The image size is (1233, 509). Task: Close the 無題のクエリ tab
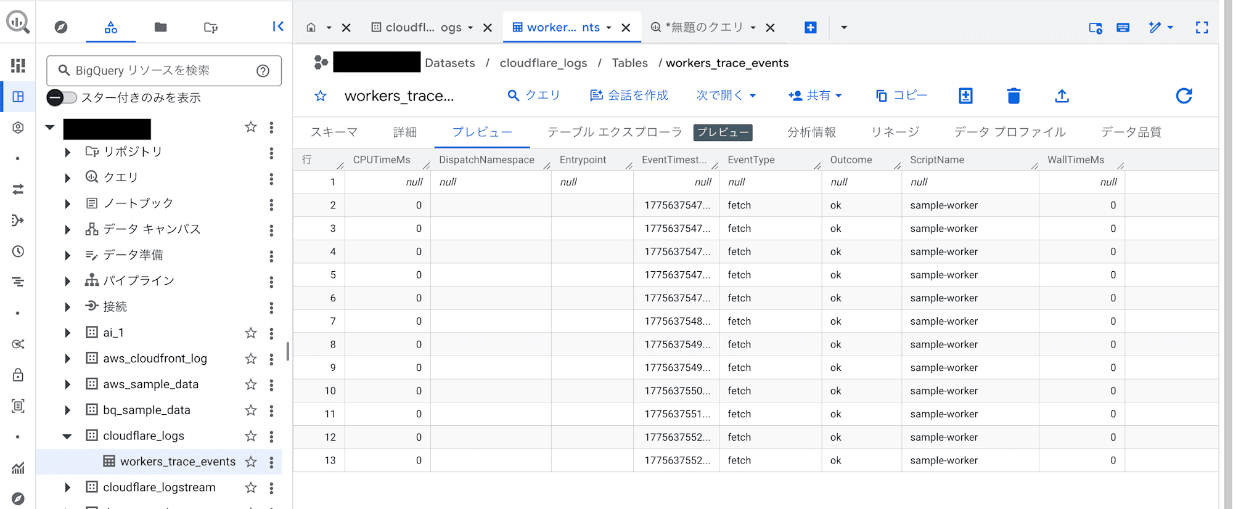click(x=770, y=28)
